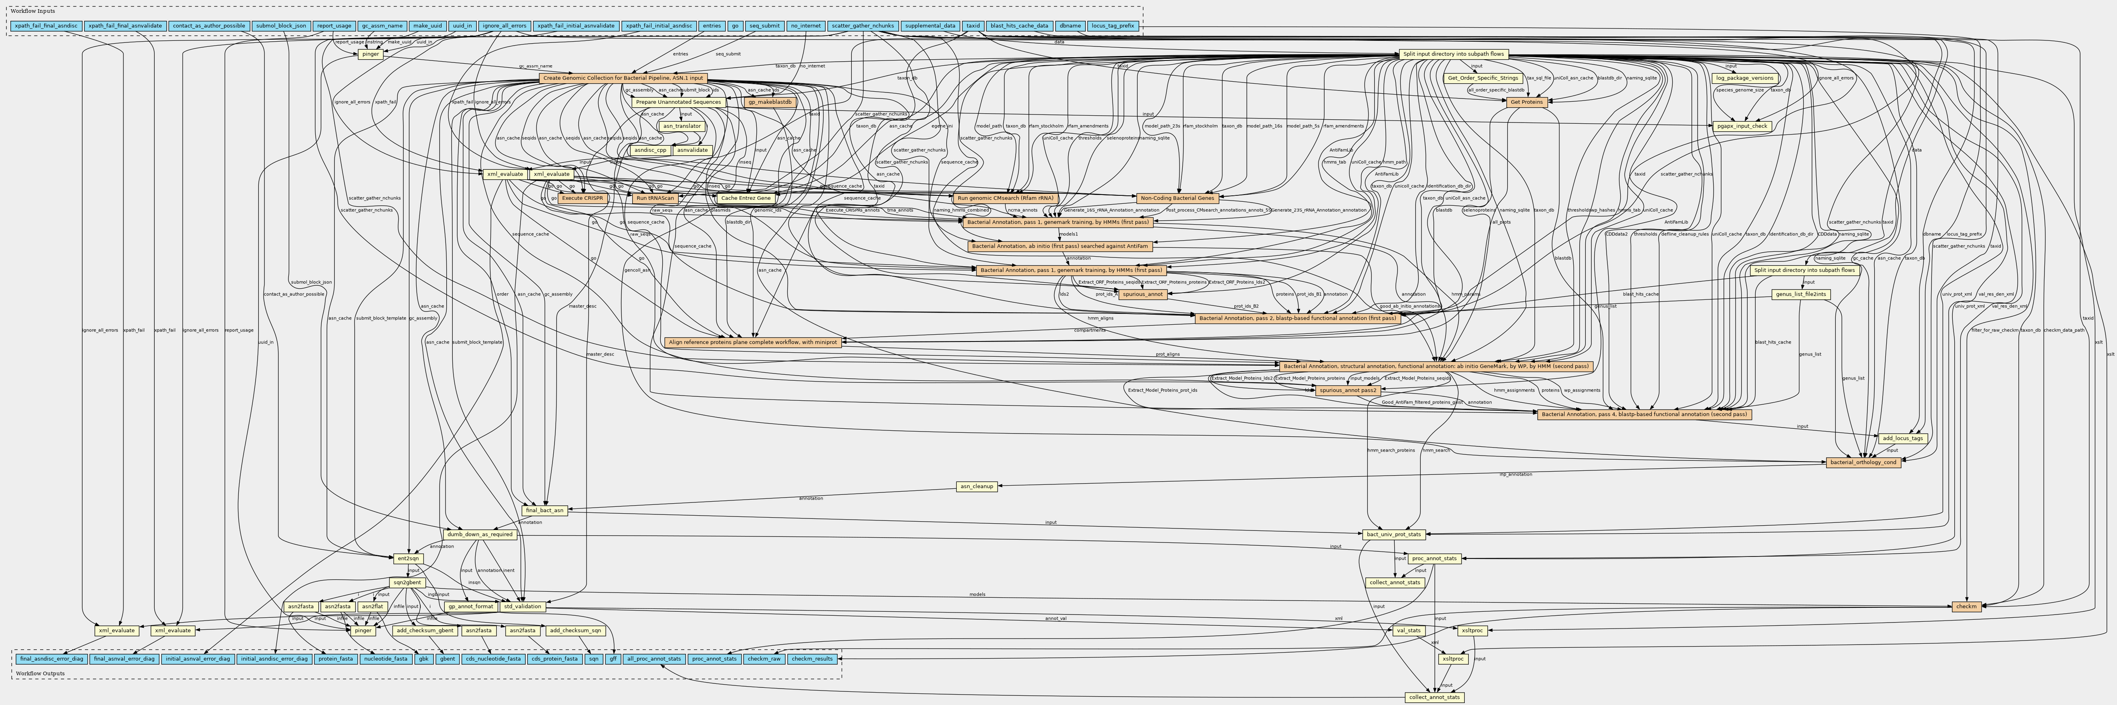The height and width of the screenshot is (705, 2117).
Task: Select the Get Proteins step node
Action: click(1528, 102)
